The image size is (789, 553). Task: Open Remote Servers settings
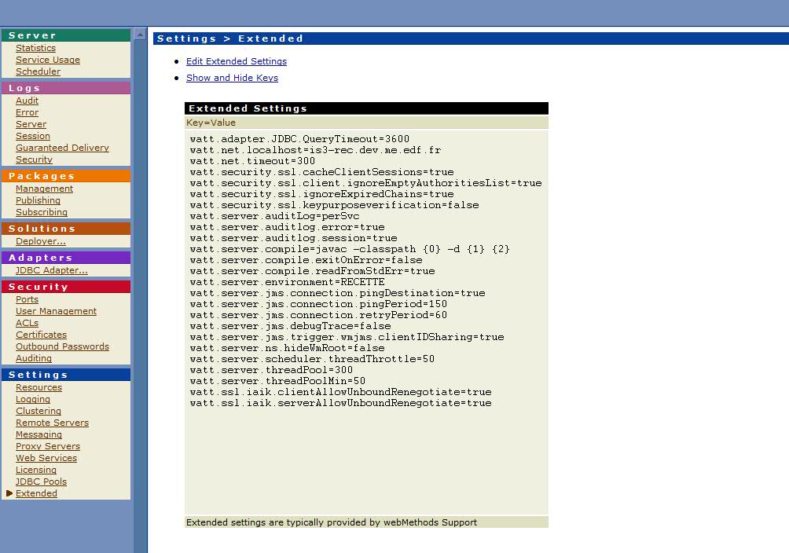click(x=52, y=423)
